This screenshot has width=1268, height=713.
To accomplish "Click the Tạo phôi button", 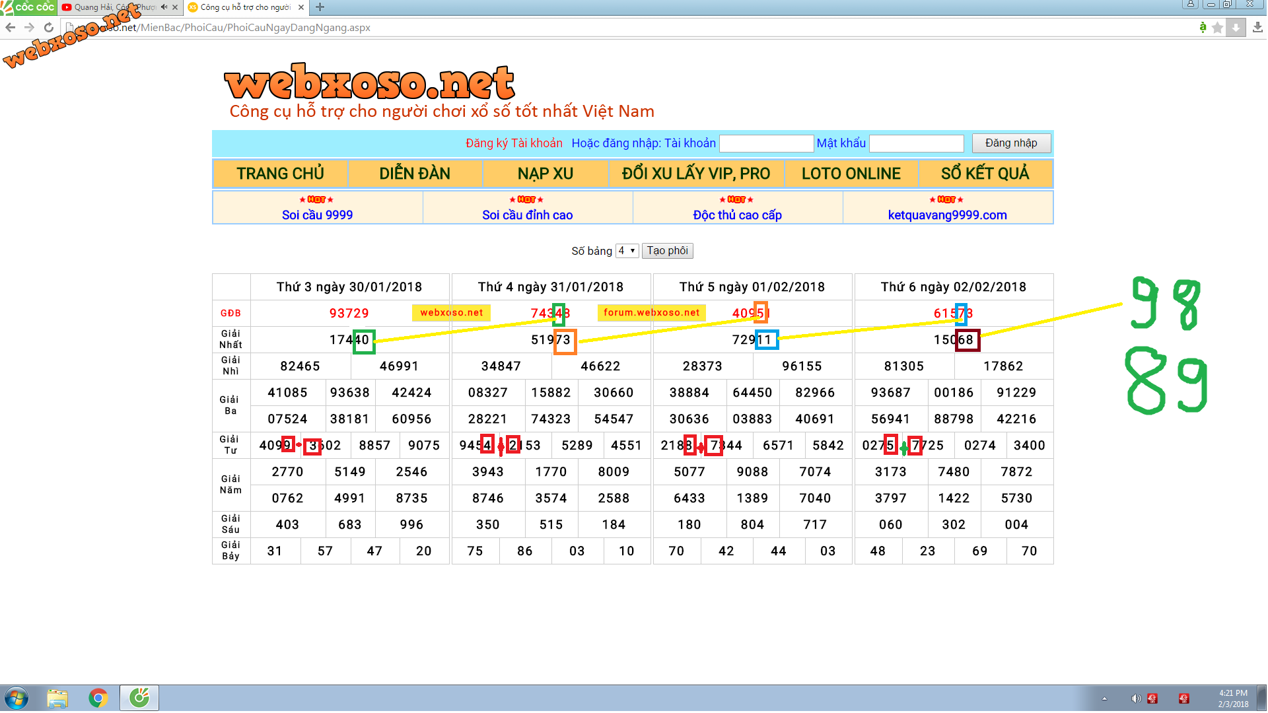I will pyautogui.click(x=667, y=251).
